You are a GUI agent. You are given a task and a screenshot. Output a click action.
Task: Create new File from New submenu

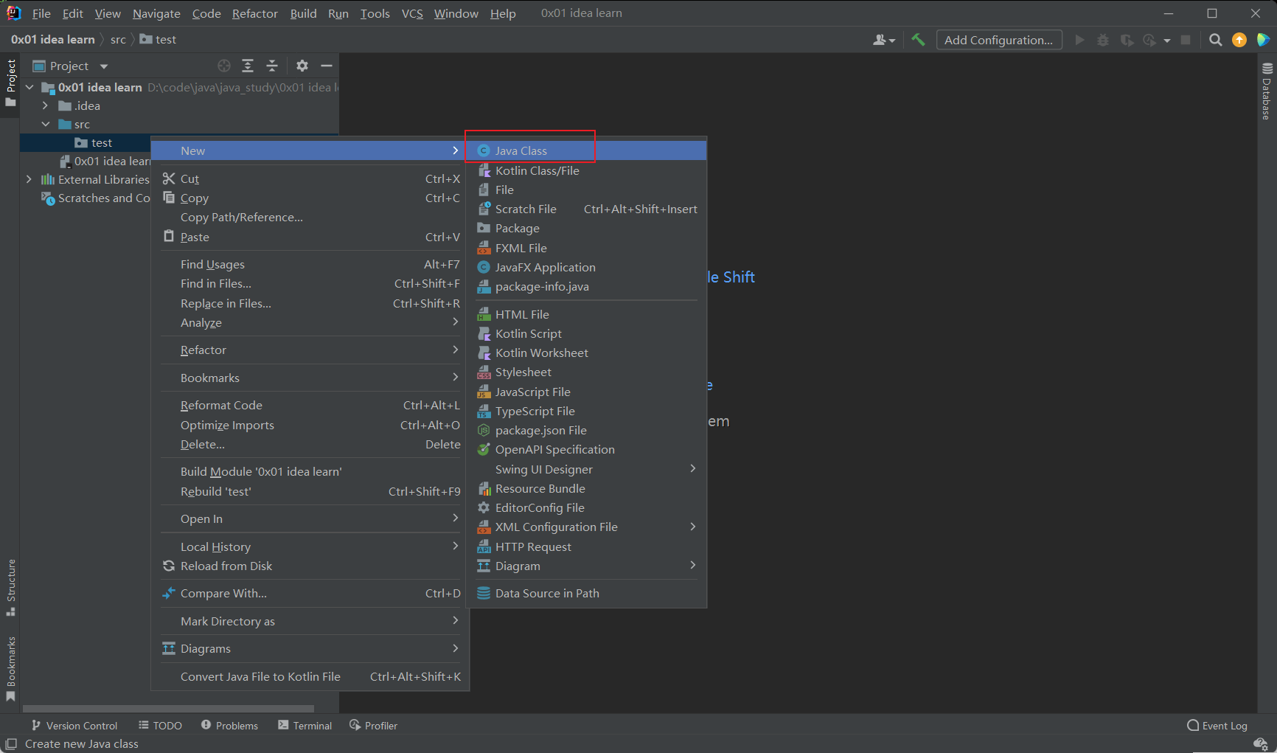[586, 190]
